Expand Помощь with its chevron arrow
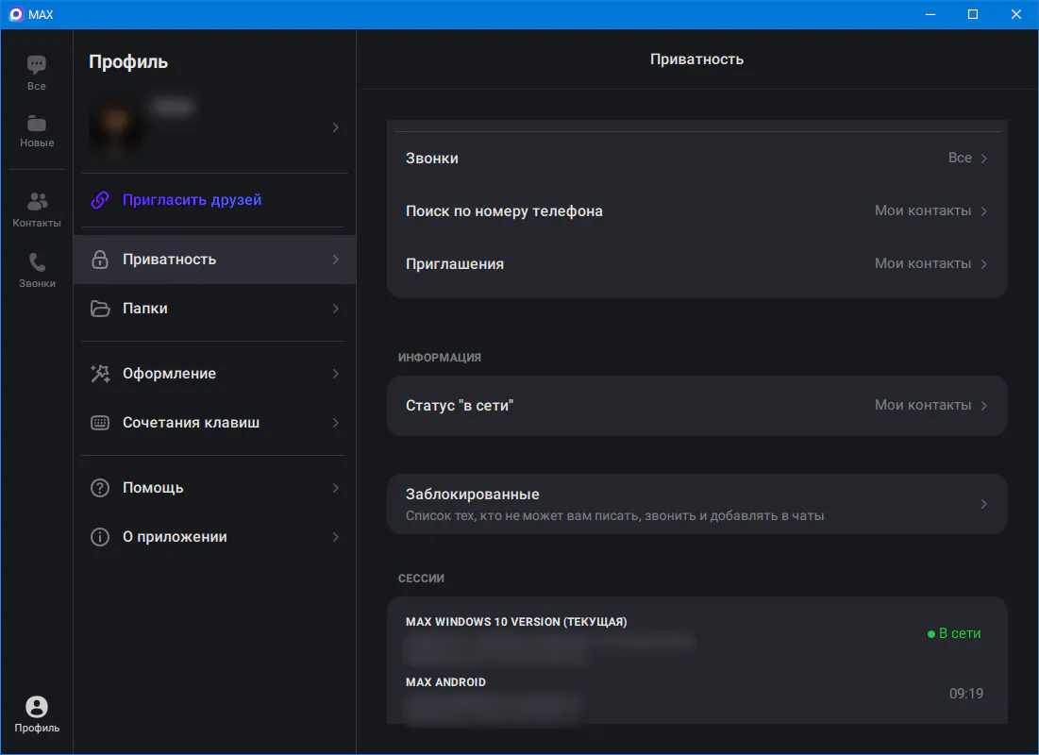 [x=335, y=488]
